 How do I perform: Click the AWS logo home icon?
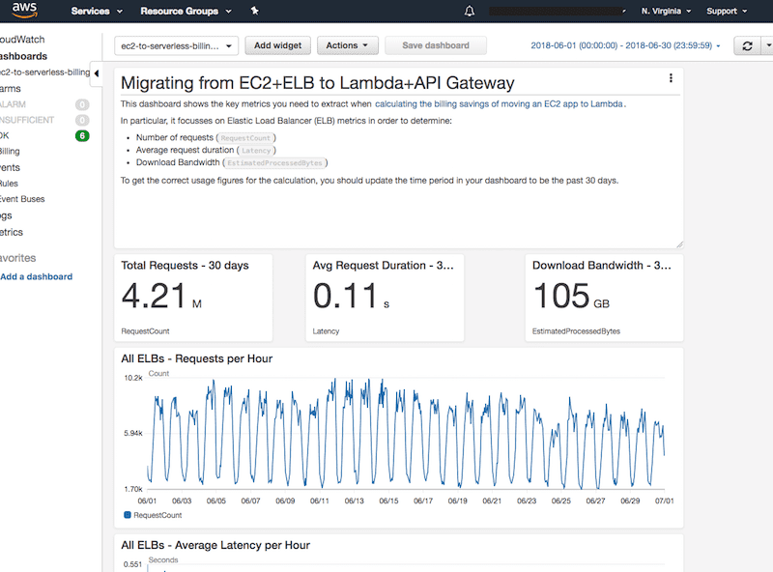pos(25,12)
